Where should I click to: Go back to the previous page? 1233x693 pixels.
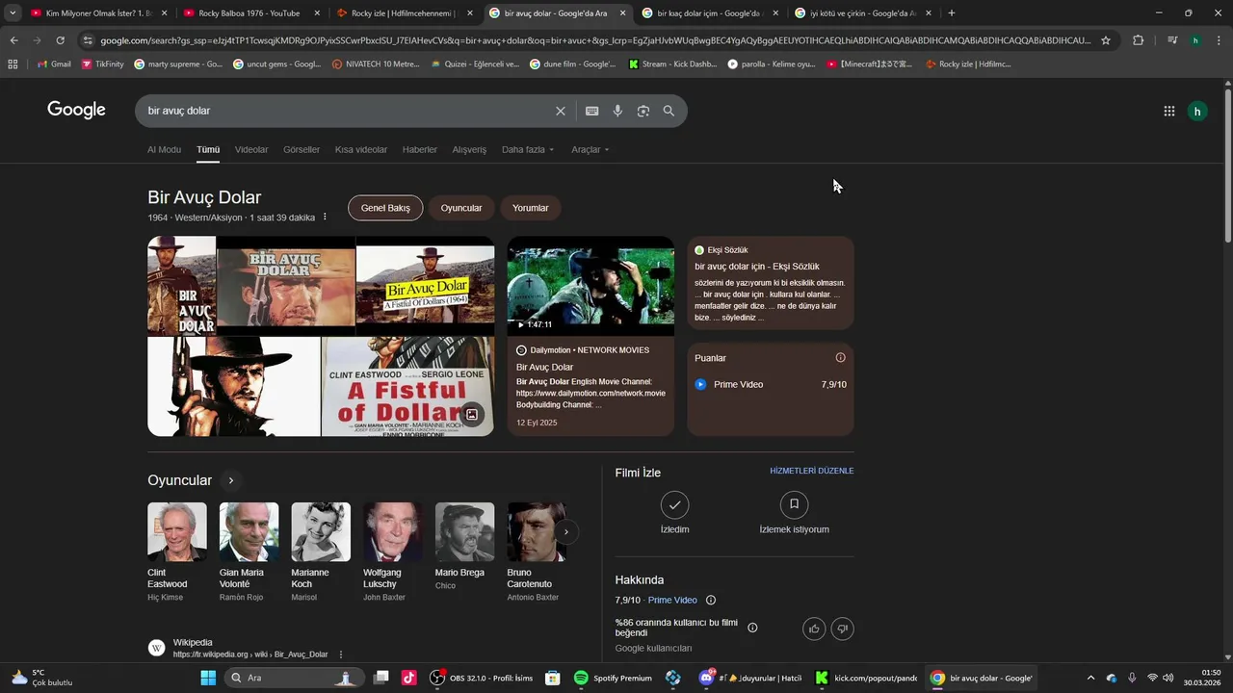[x=13, y=40]
